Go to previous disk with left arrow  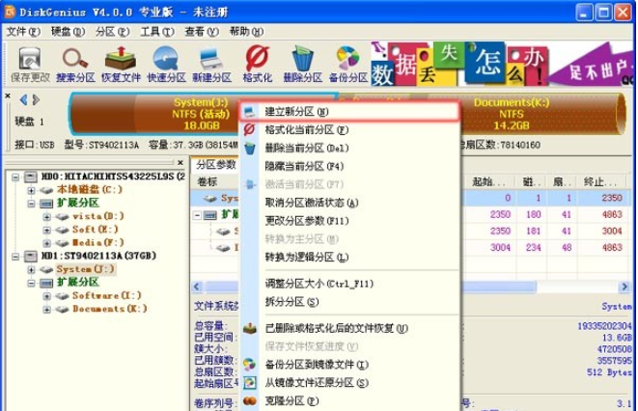coord(23,99)
